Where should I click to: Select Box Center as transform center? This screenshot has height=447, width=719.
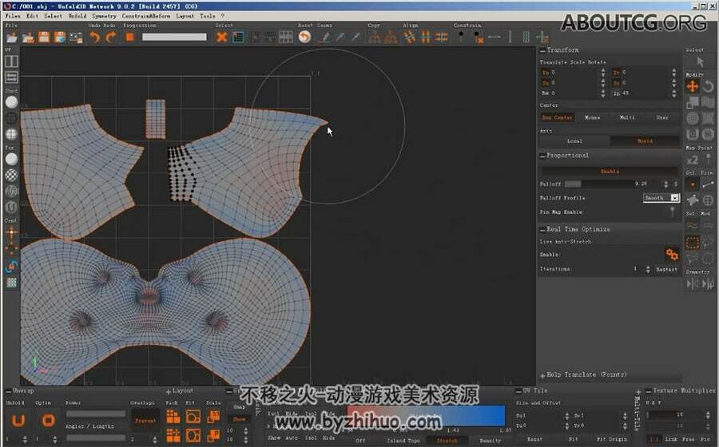point(557,117)
